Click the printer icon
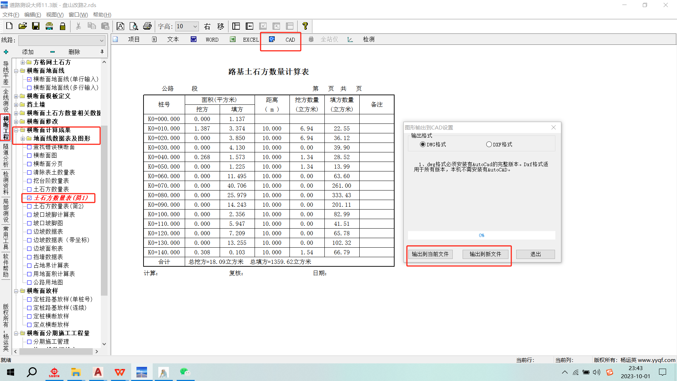This screenshot has width=677, height=381. pos(147,26)
